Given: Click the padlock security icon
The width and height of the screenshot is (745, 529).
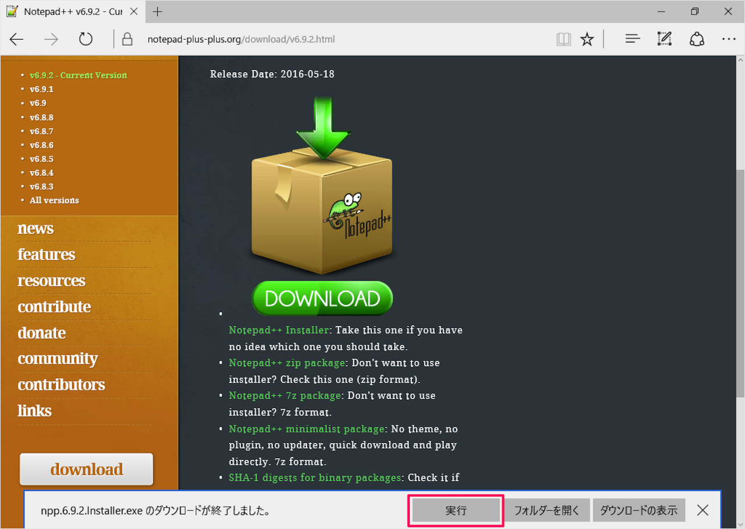Looking at the screenshot, I should point(127,40).
